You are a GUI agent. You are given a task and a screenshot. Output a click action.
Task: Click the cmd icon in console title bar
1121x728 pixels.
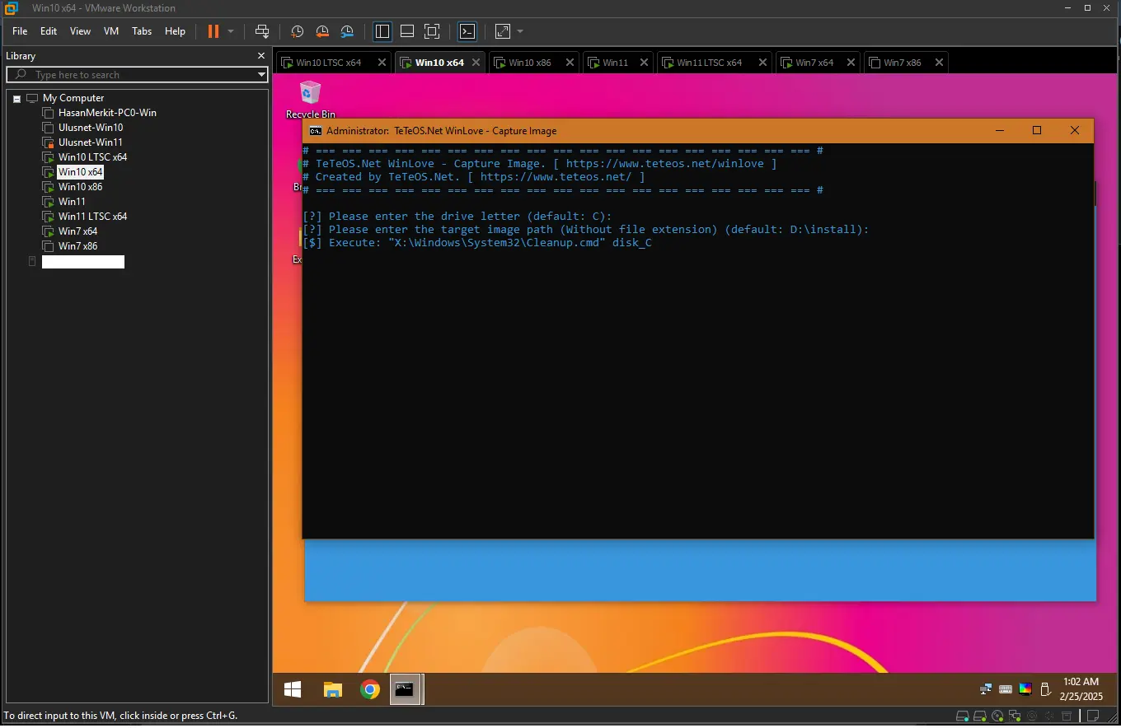point(315,131)
